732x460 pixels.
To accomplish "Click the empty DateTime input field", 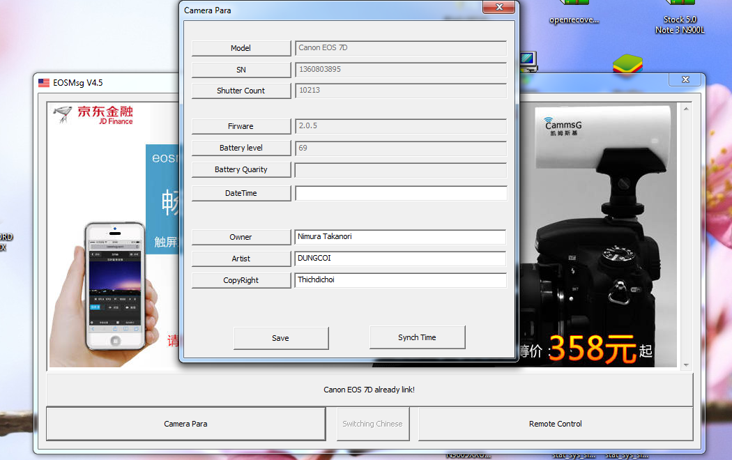I will coord(401,192).
